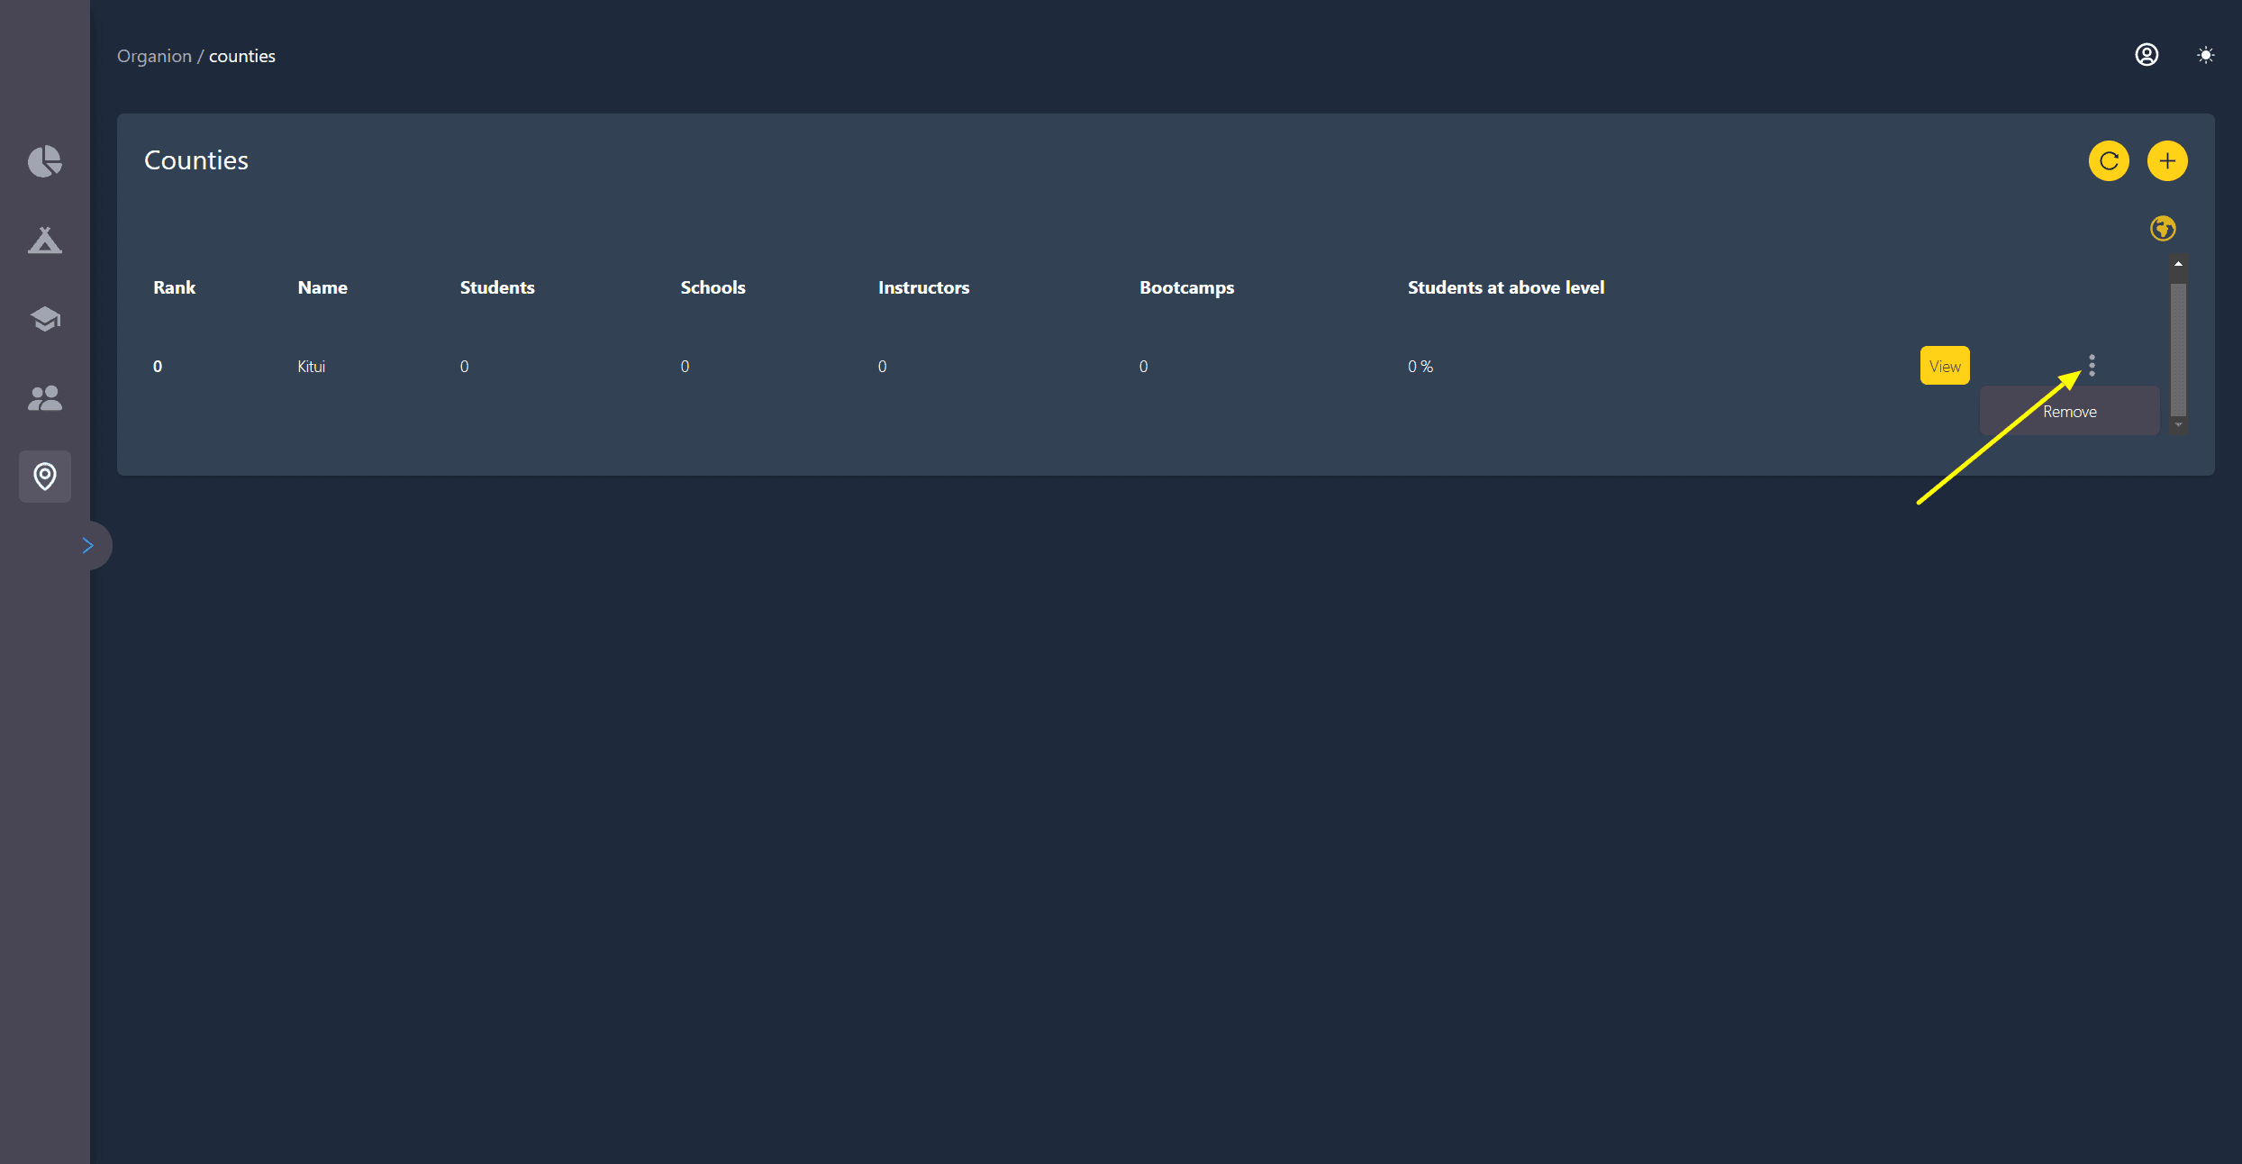This screenshot has height=1164, width=2242.
Task: Toggle light mode with the sun icon
Action: coord(2205,54)
